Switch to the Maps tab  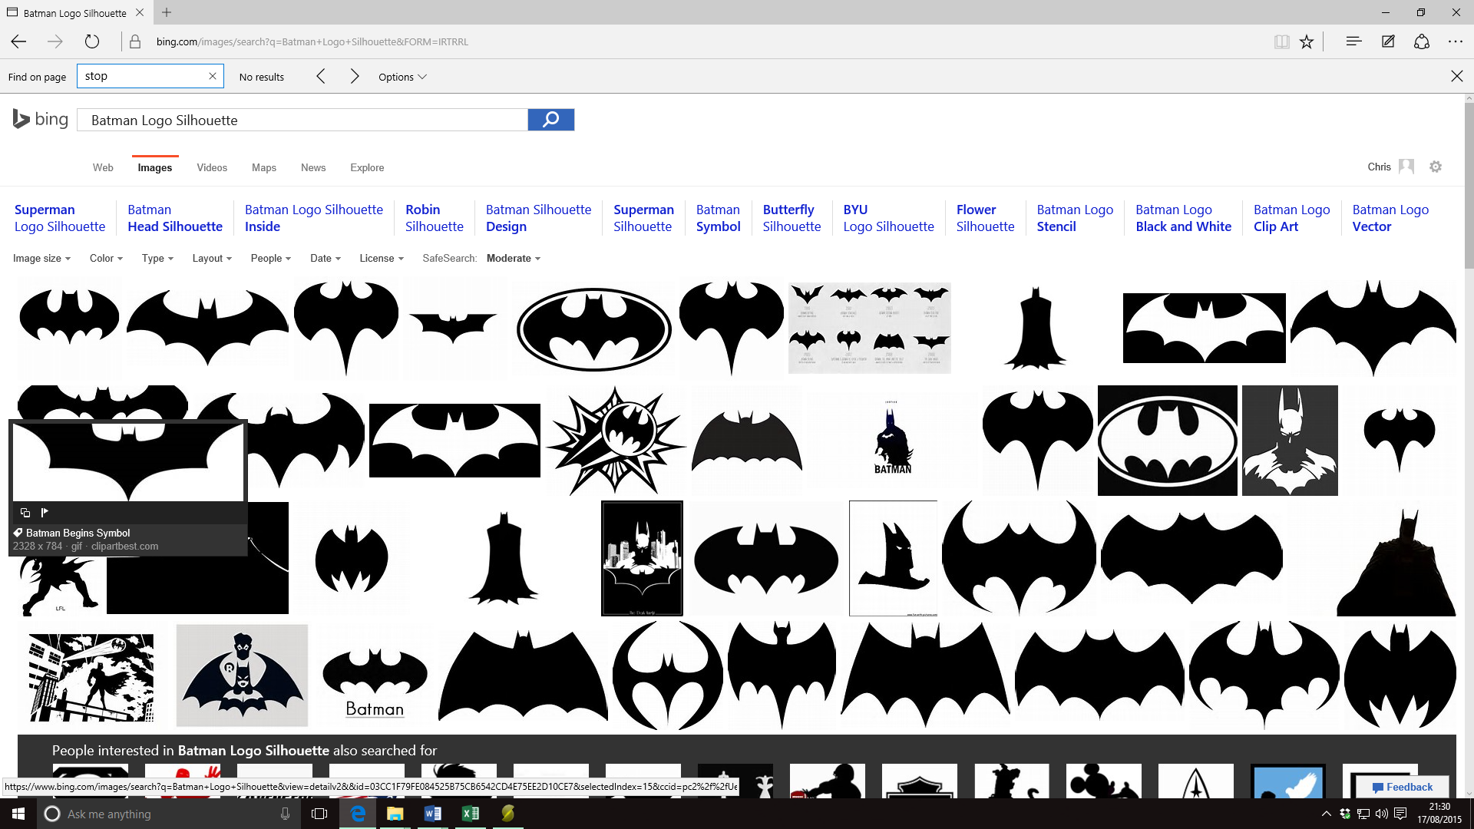[x=264, y=167]
